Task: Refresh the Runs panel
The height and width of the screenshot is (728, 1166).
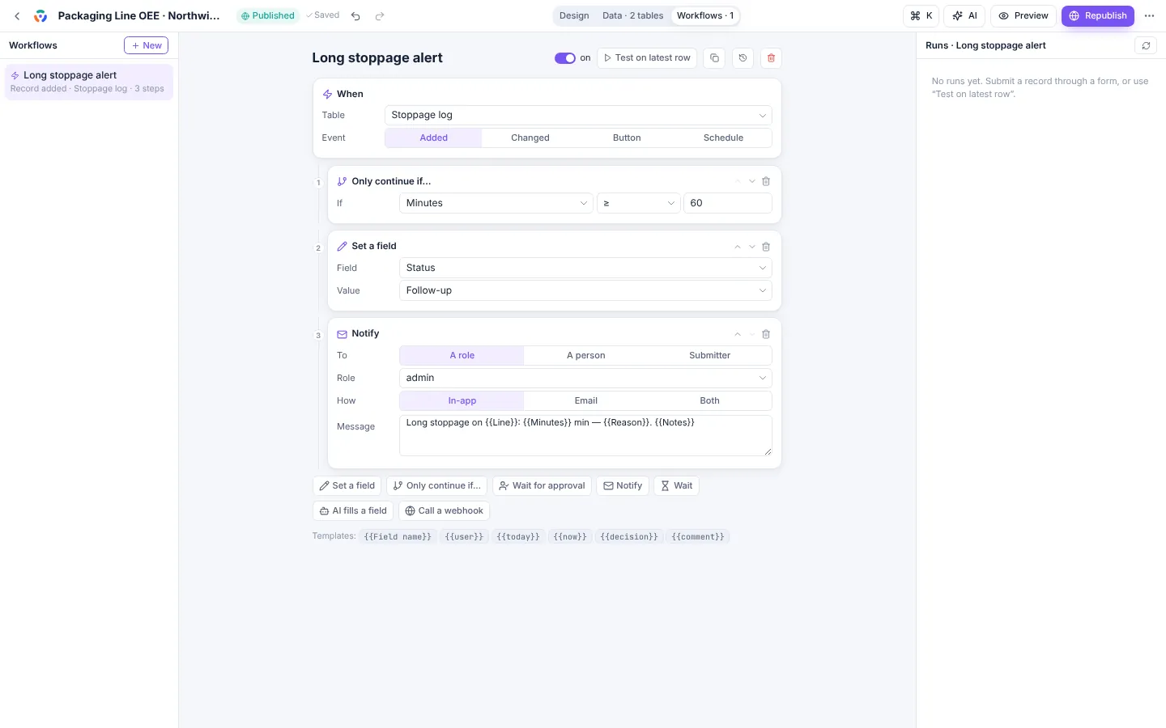Action: [x=1146, y=45]
